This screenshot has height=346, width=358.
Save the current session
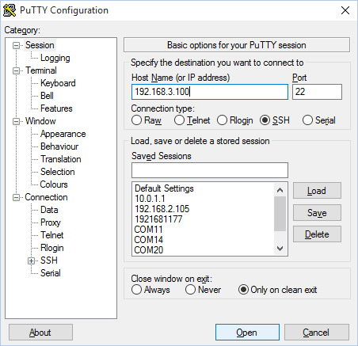tap(317, 213)
